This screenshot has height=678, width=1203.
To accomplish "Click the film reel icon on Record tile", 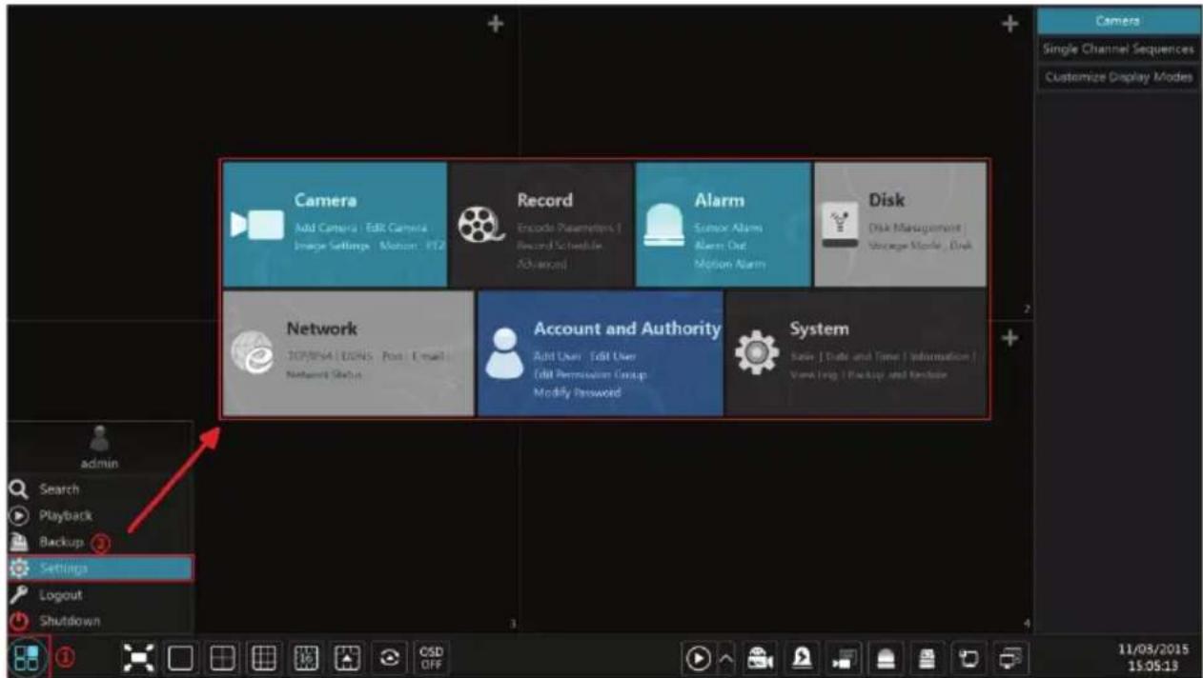I will point(481,225).
